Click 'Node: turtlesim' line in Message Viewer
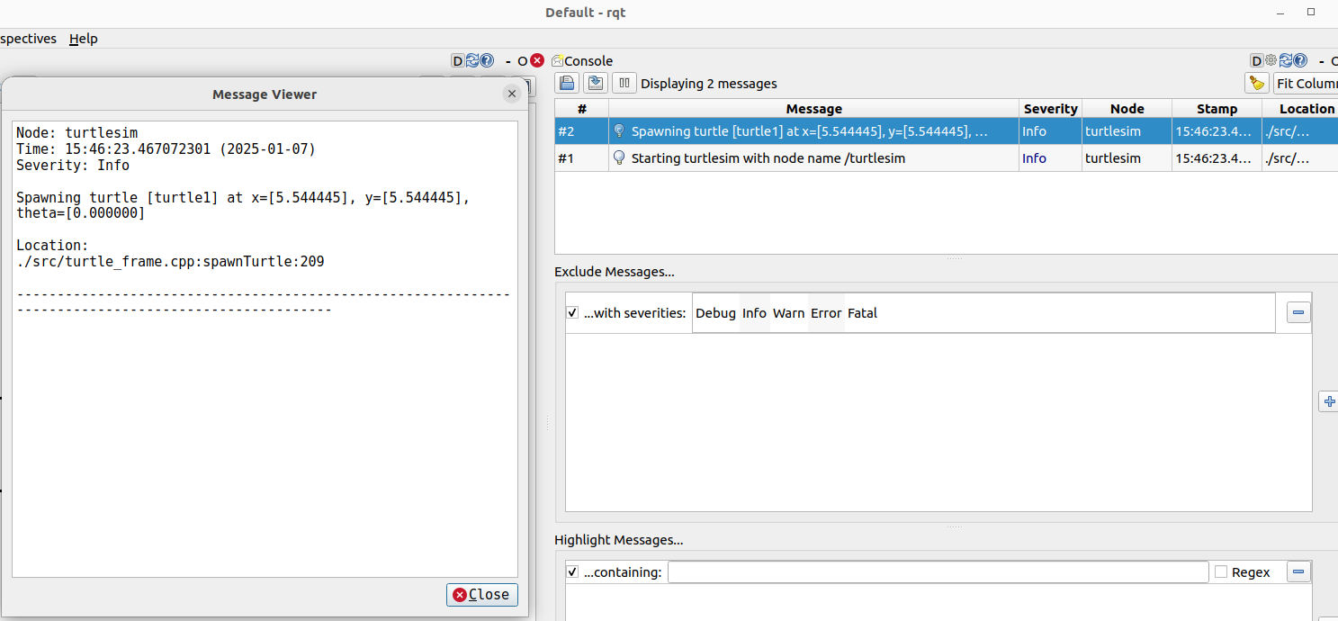 (x=77, y=132)
